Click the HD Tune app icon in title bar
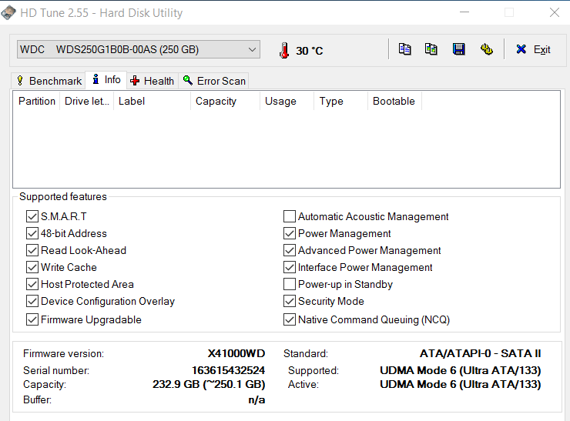The height and width of the screenshot is (421, 570). point(8,12)
